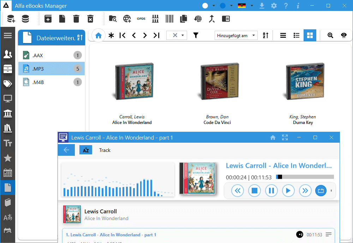The height and width of the screenshot is (243, 353).
Task: Expand the language flag dropdown
Action: (x=252, y=6)
